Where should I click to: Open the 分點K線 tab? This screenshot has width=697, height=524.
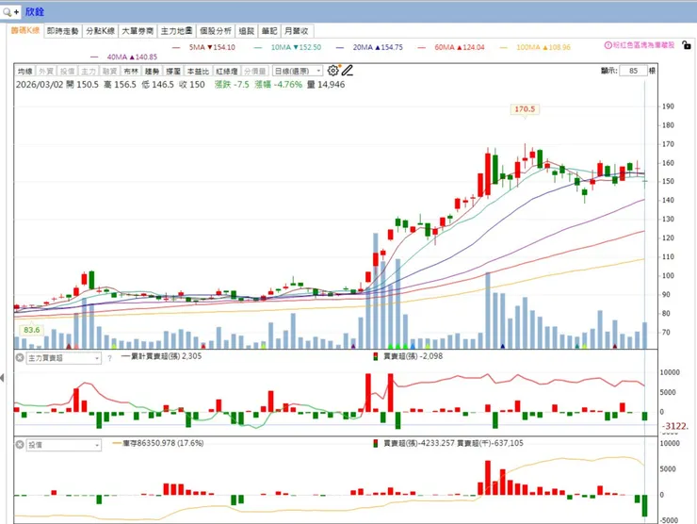[x=101, y=31]
